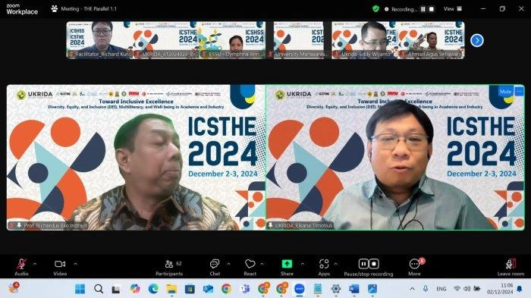Viewport: 531px width, 298px height.
Task: Unmute microphone with the Audio button
Action: pos(21,267)
